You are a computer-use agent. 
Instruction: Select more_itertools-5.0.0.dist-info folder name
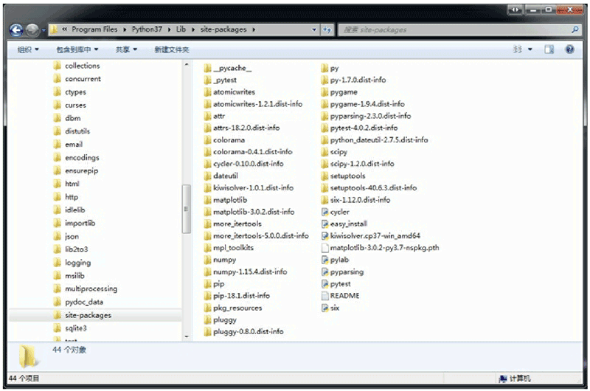[x=261, y=236]
